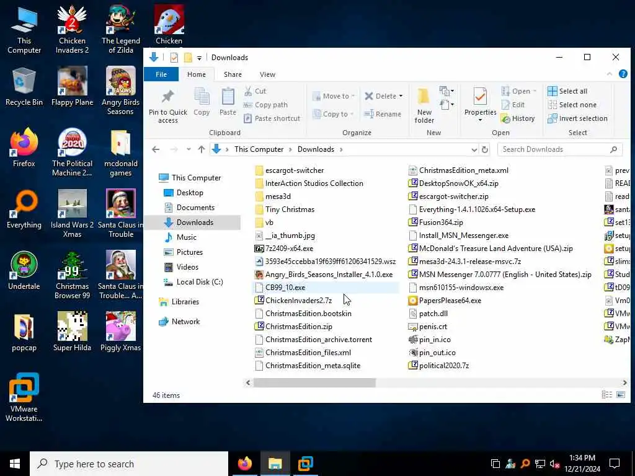635x476 pixels.
Task: Select the CB99_10.exe file
Action: (x=285, y=288)
